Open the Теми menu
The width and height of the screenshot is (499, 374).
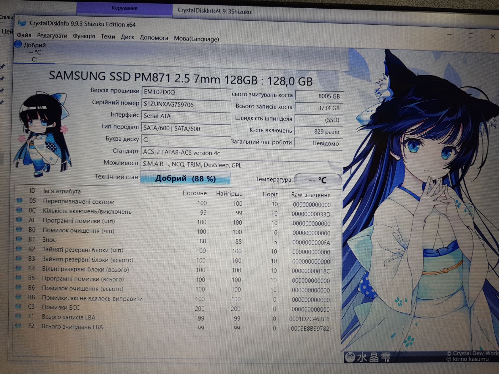coord(108,37)
